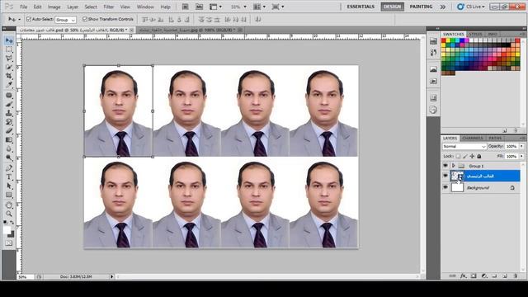This screenshot has height=297, width=528.
Task: Switch to the Styles tab
Action: [475, 34]
